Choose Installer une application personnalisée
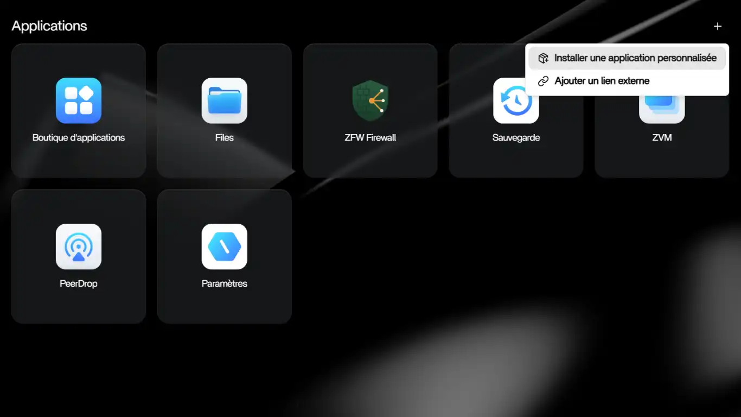This screenshot has width=741, height=417. (627, 58)
